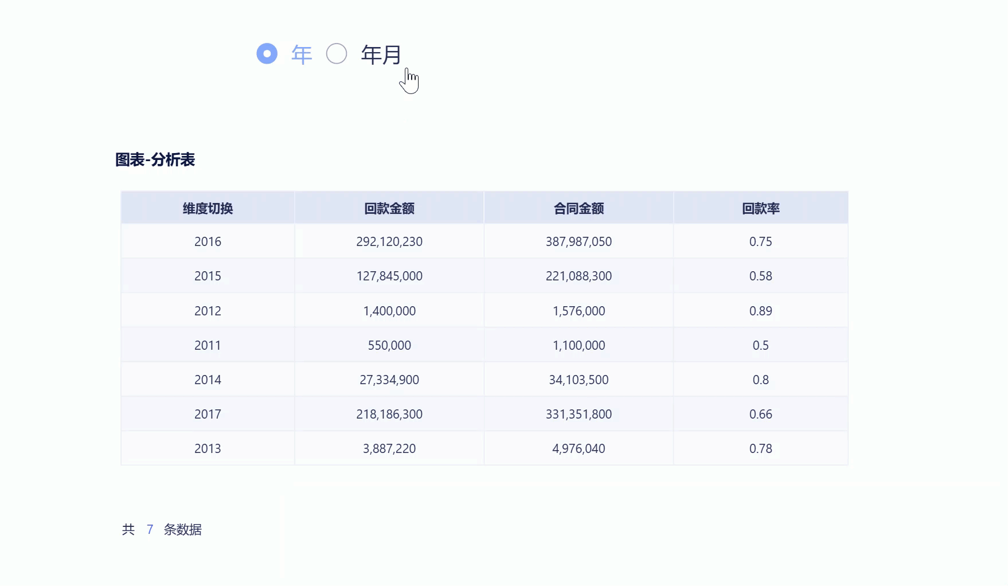
Task: Click the 图表-分析表 title
Action: coord(155,159)
